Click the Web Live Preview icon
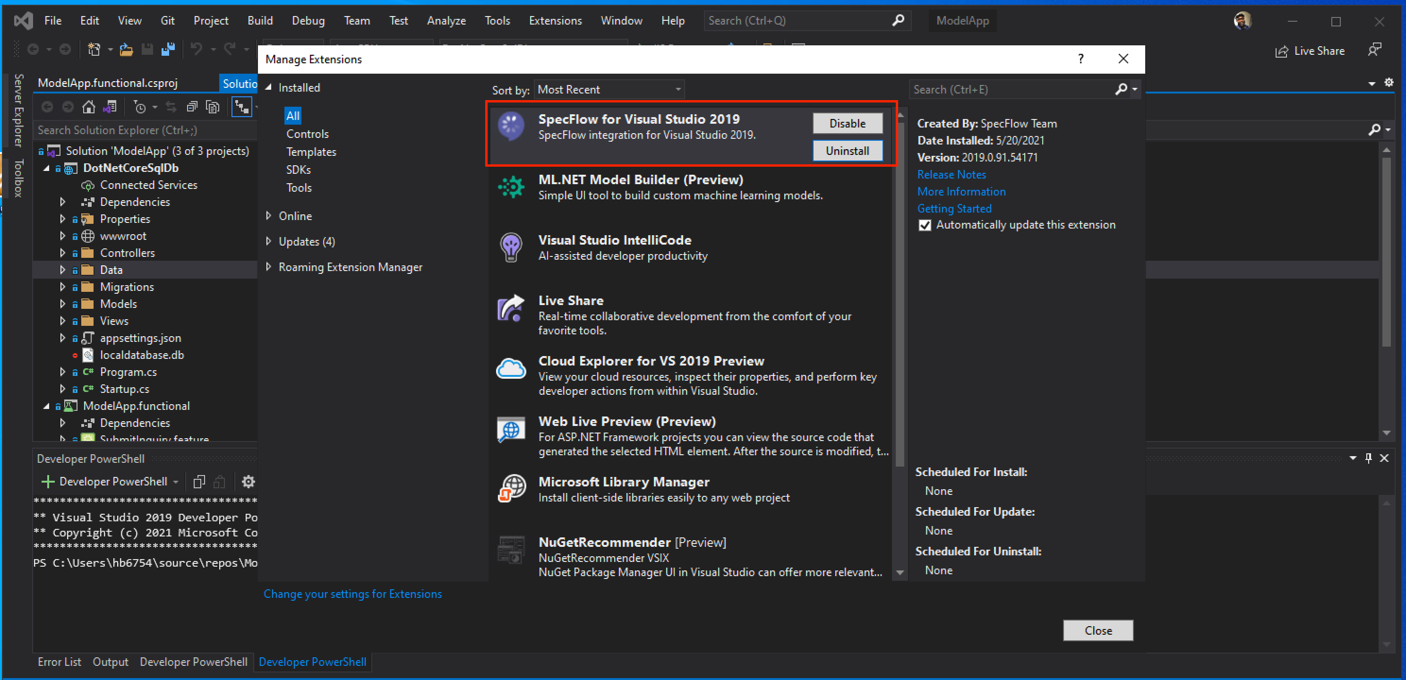Viewport: 1406px width, 680px height. point(511,430)
